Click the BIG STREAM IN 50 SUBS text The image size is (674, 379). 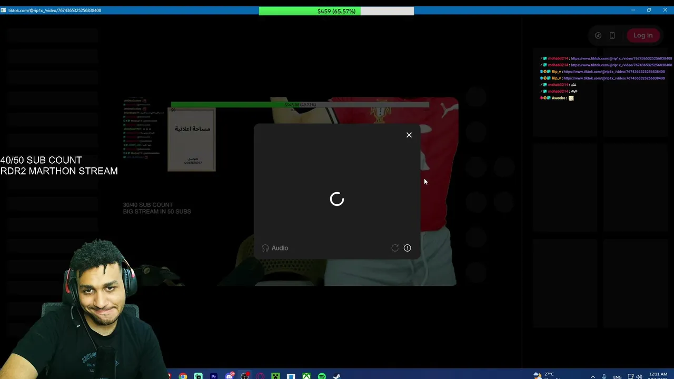click(157, 212)
